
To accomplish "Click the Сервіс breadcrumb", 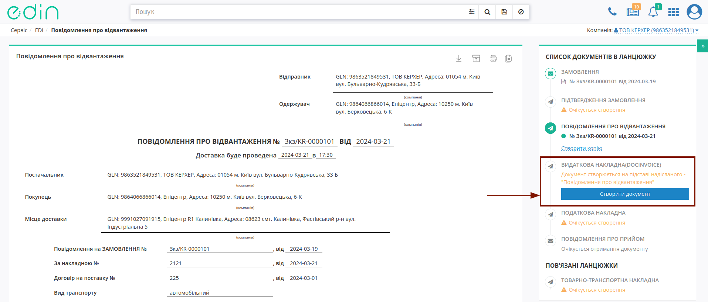I will [19, 30].
